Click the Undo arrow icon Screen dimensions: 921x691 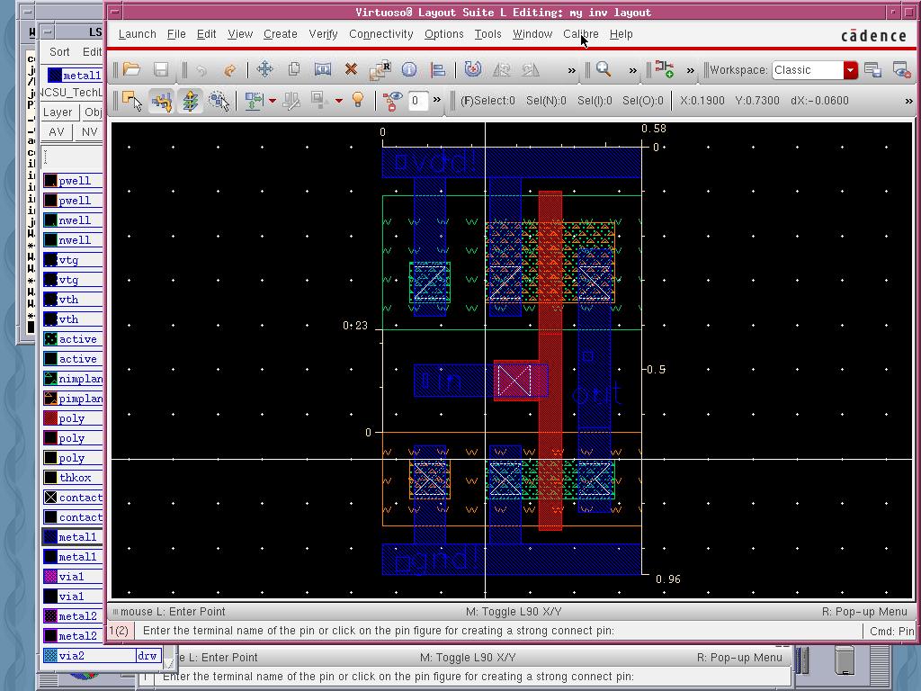click(x=201, y=70)
